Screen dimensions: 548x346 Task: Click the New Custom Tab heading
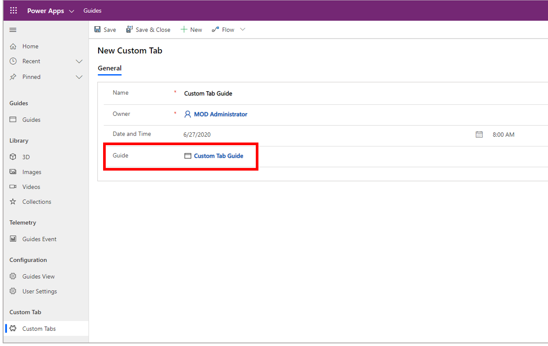tap(130, 50)
